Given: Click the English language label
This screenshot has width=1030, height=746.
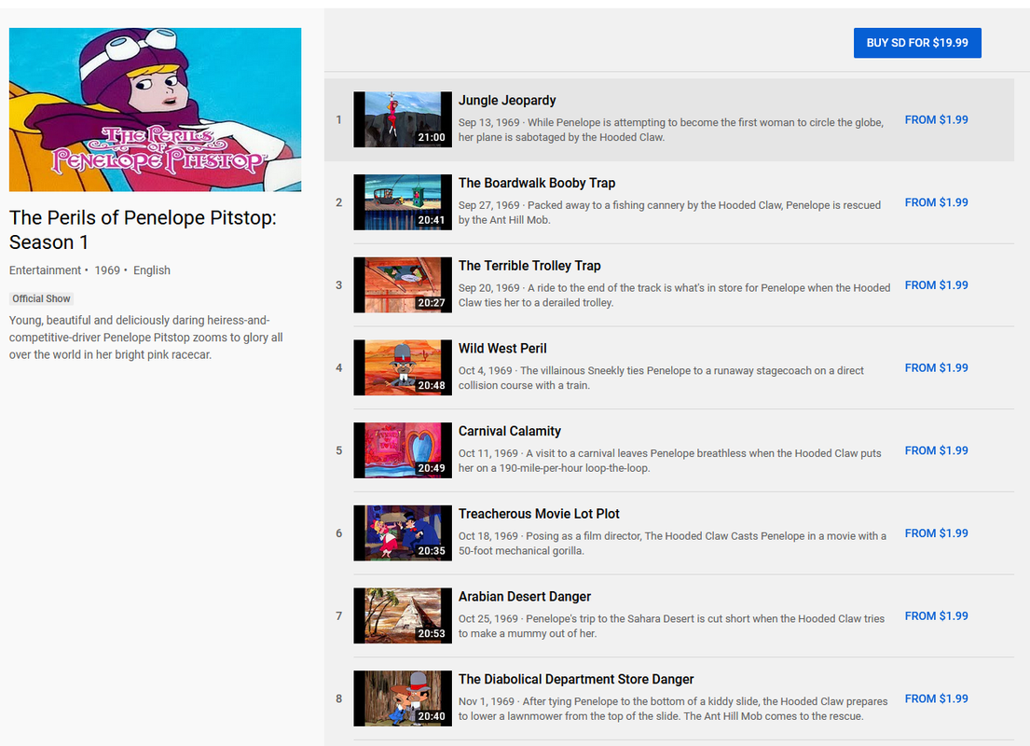Looking at the screenshot, I should pyautogui.click(x=152, y=270).
